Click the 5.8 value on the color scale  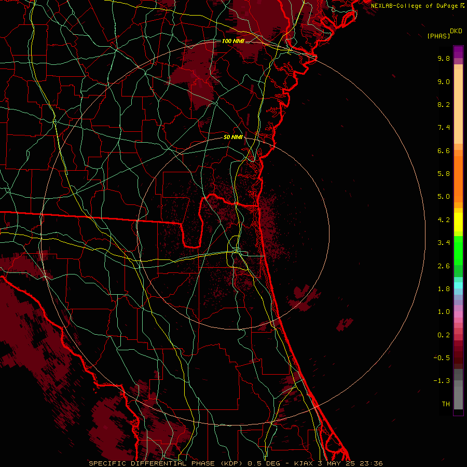[444, 173]
